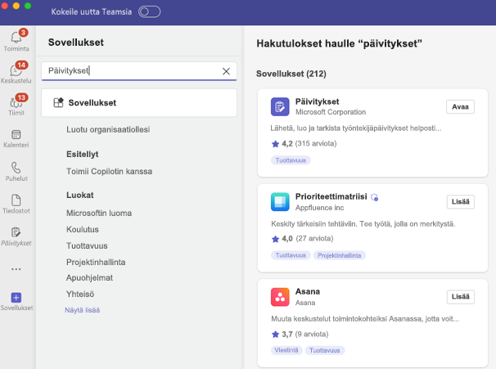Click Viestintä tag on Asana card

click(286, 350)
